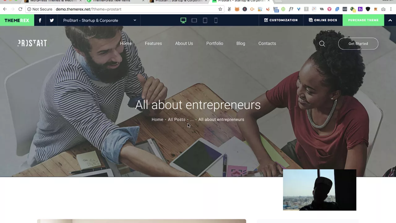Click the pink T extension icon

pyautogui.click(x=329, y=9)
